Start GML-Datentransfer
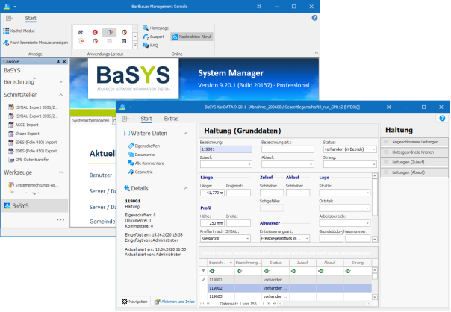Viewport: 451px width, 312px height. click(x=28, y=160)
